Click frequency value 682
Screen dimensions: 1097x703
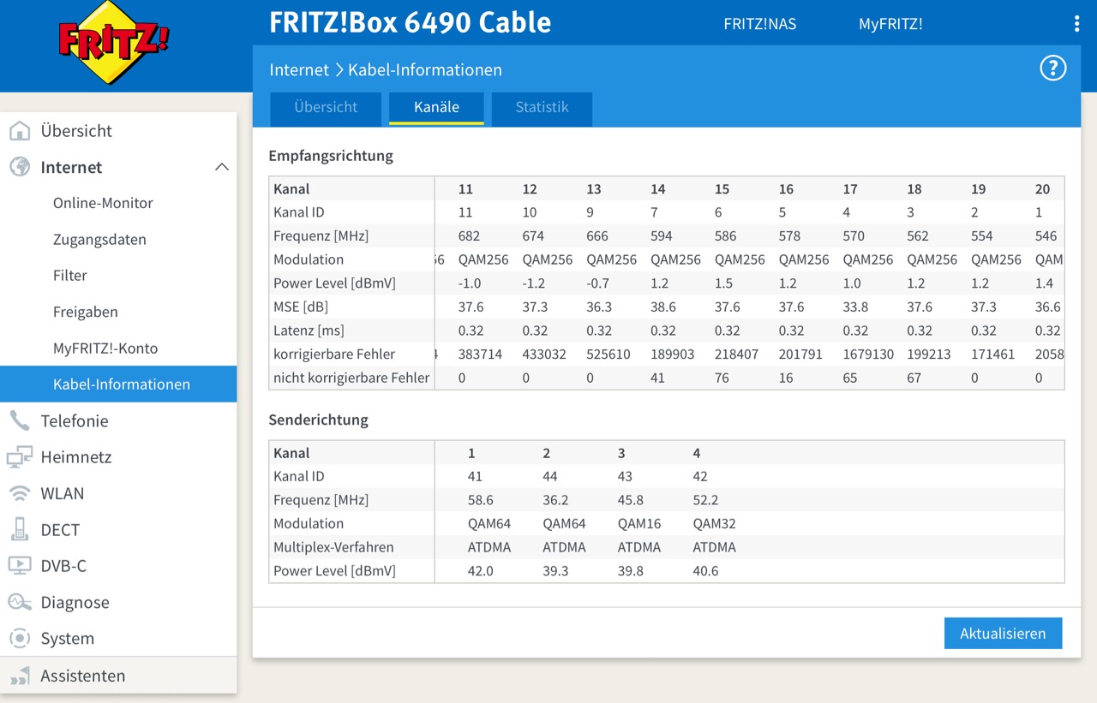coord(469,235)
